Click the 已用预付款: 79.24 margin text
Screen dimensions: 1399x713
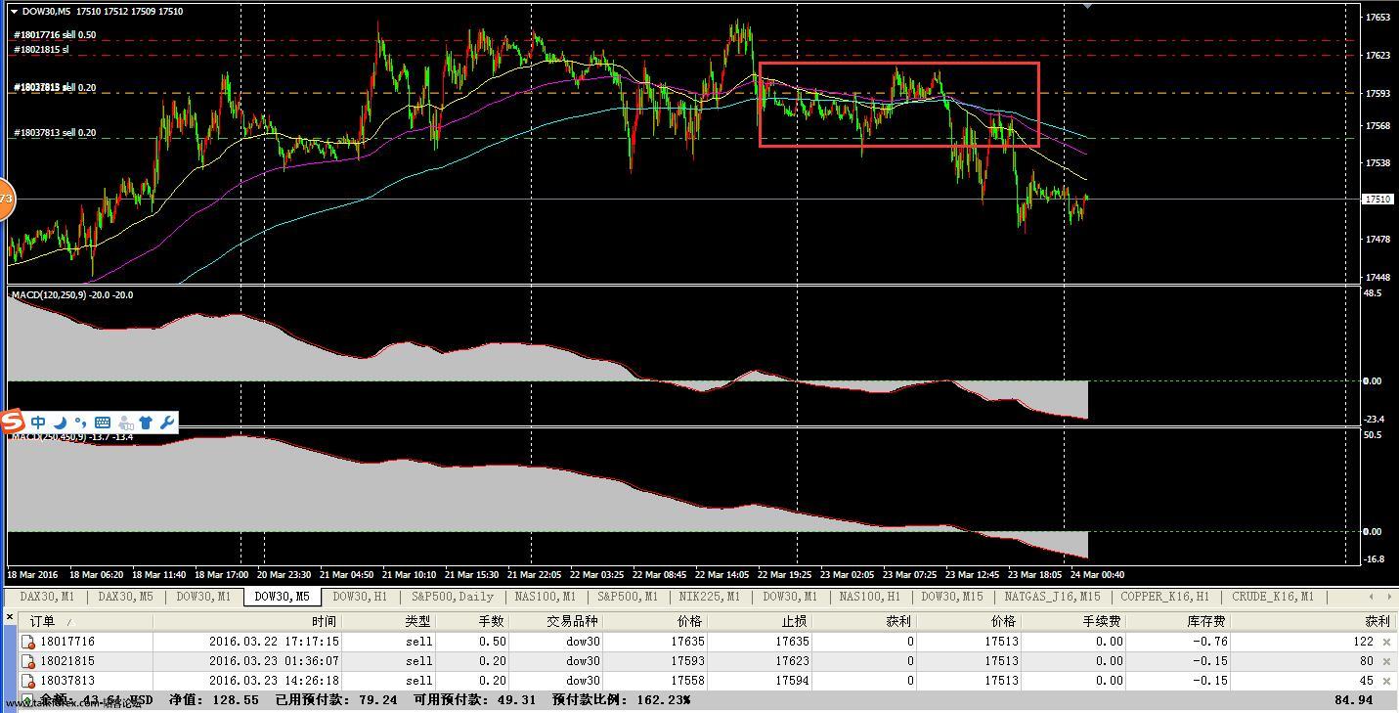[336, 700]
